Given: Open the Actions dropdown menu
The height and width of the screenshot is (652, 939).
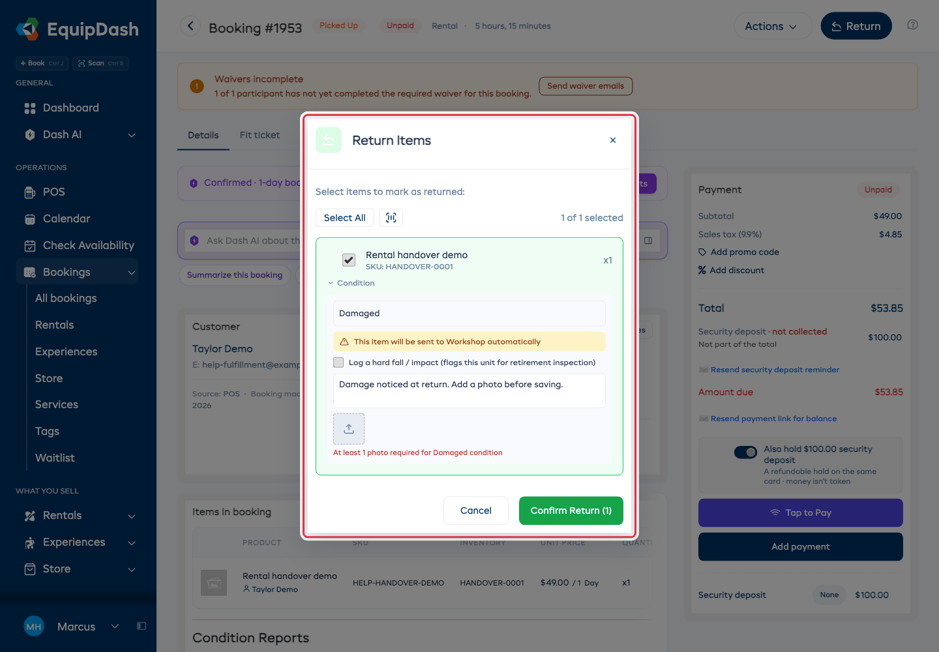Looking at the screenshot, I should click(773, 26).
